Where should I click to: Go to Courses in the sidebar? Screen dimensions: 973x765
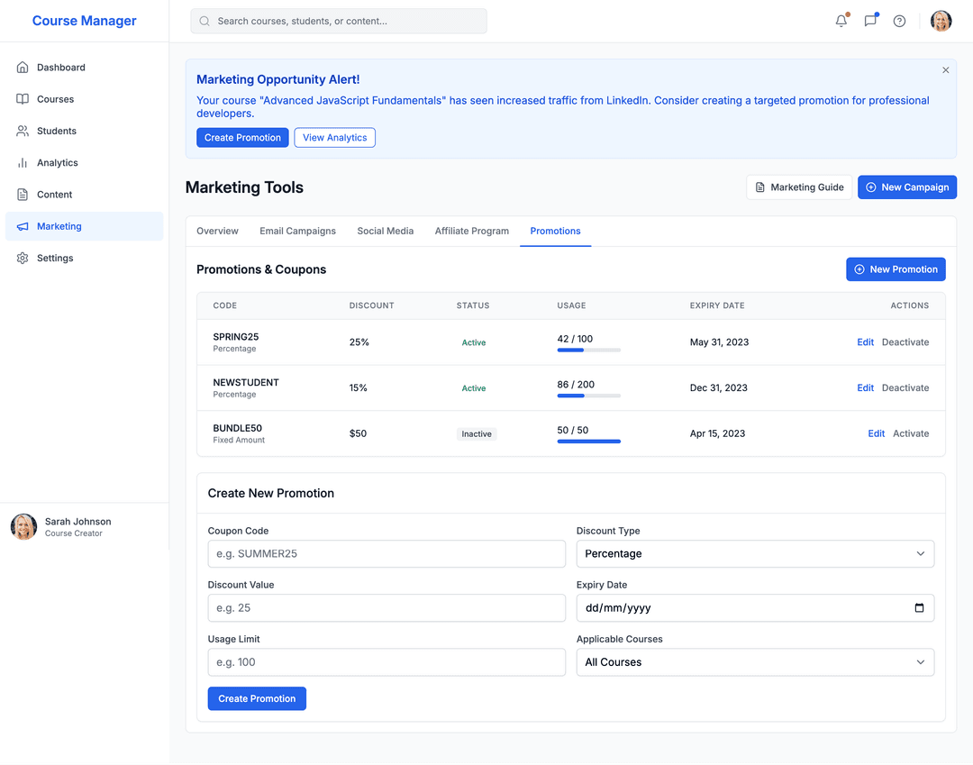(x=55, y=99)
